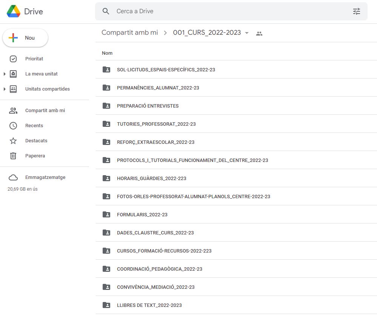Open 001_CURS_2022-2023 folder dropdown menu

click(247, 33)
